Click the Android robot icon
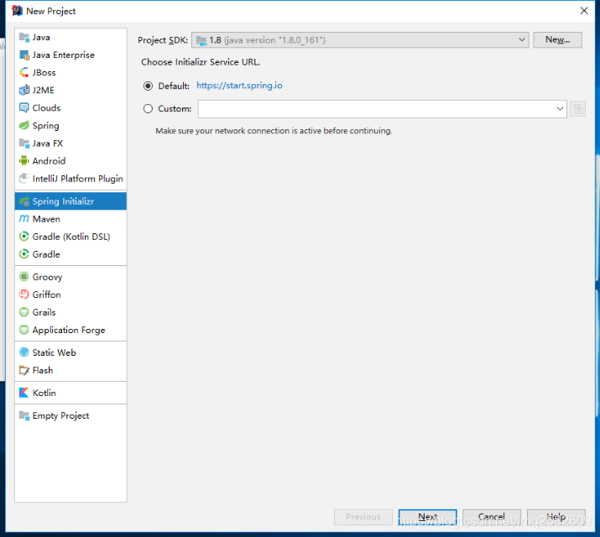Screen dimensions: 600x537 coord(24,161)
